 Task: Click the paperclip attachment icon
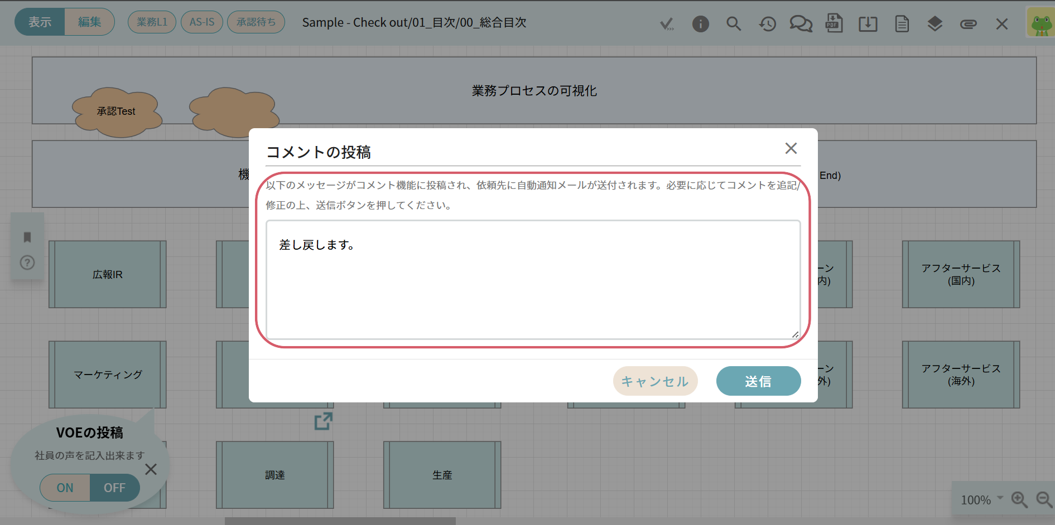tap(968, 24)
